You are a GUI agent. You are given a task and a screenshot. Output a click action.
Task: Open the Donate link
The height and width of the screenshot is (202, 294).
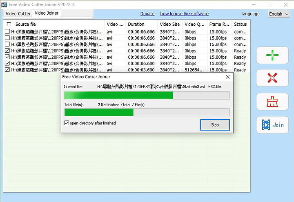(147, 14)
